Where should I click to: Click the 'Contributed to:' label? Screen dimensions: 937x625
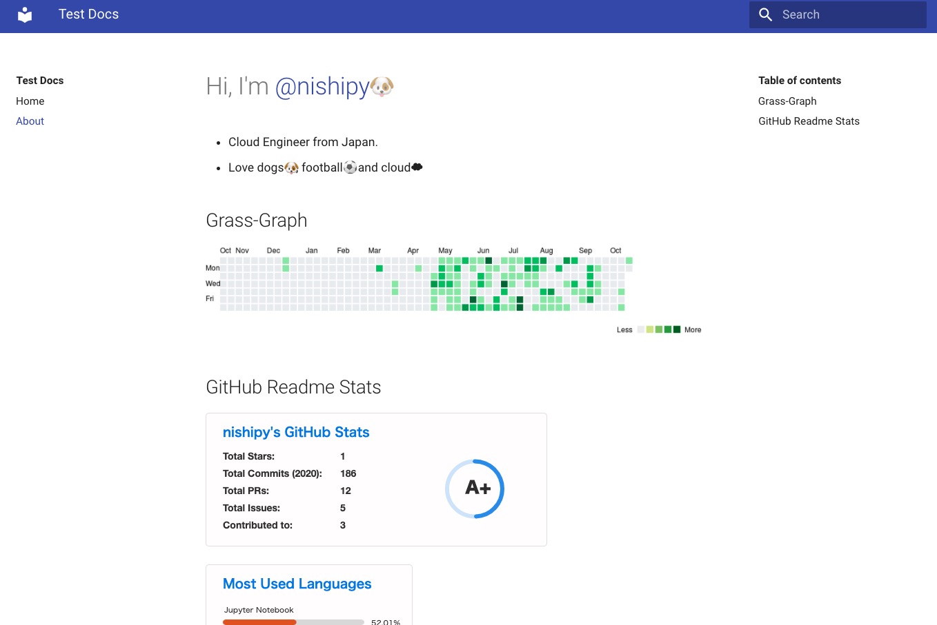[257, 525]
